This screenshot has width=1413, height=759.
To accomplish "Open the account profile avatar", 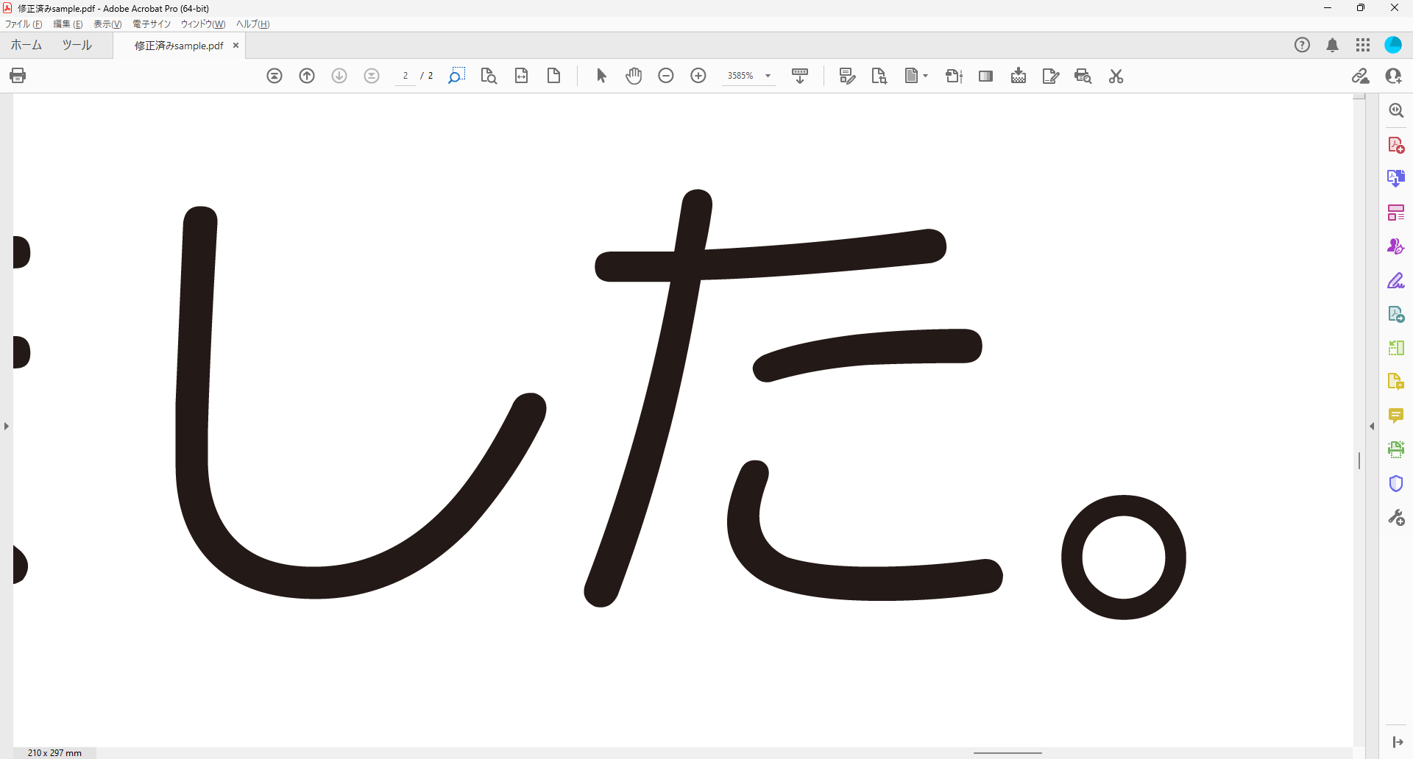I will pyautogui.click(x=1393, y=45).
